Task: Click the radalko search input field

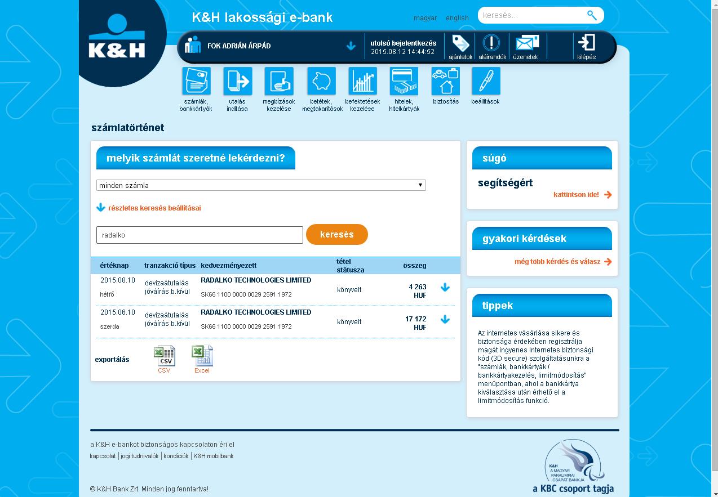Action: (x=200, y=235)
